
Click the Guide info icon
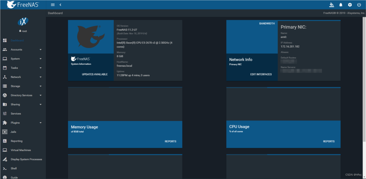(x=5, y=177)
